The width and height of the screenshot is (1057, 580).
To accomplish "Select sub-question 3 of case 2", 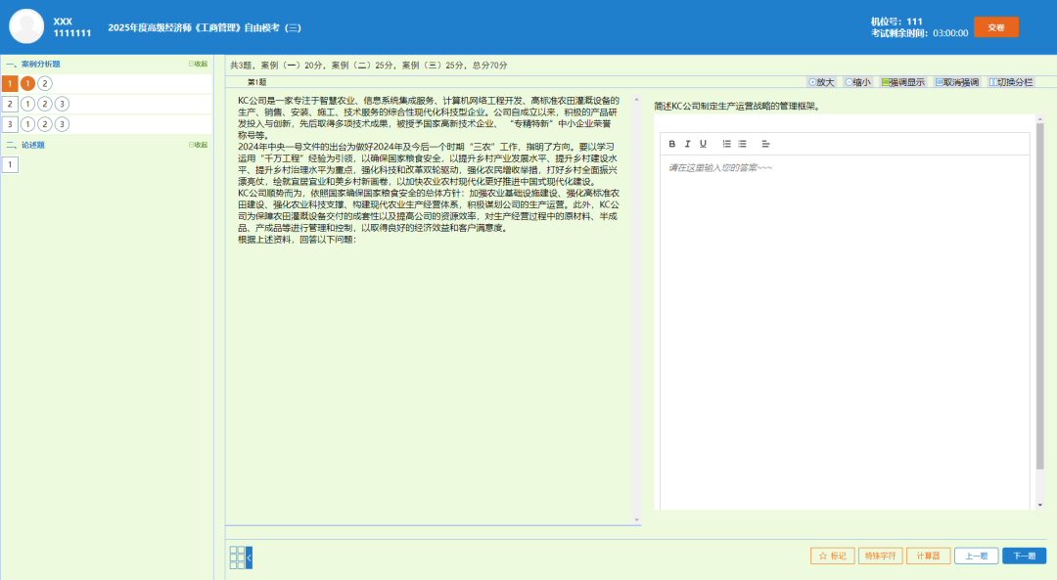I will (x=62, y=104).
